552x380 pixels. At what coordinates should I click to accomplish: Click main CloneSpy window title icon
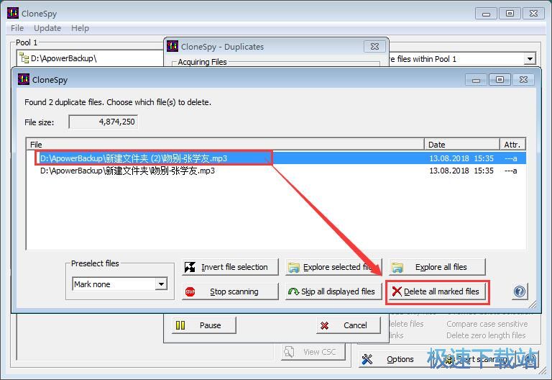[13, 14]
